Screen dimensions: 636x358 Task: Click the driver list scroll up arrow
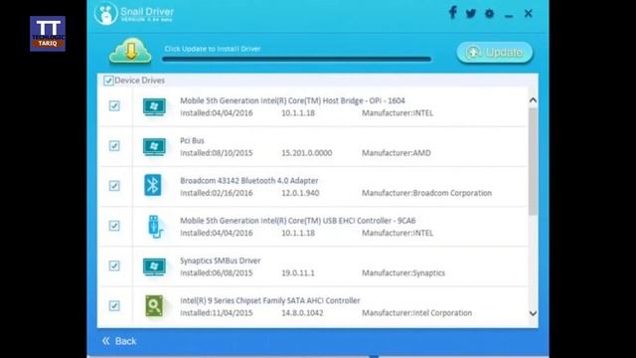point(533,99)
